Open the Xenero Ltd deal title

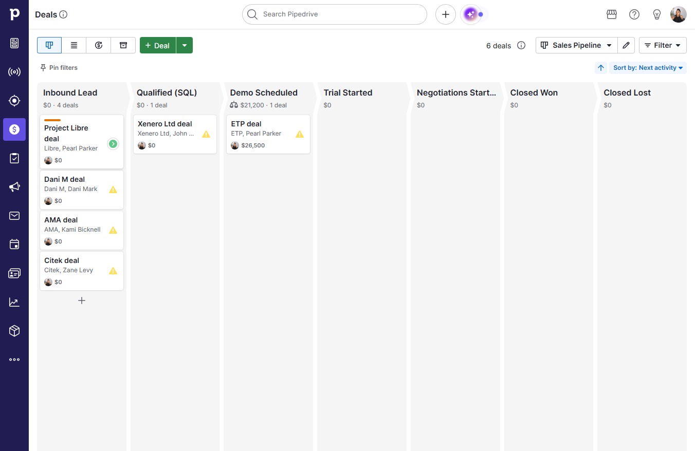tap(164, 124)
